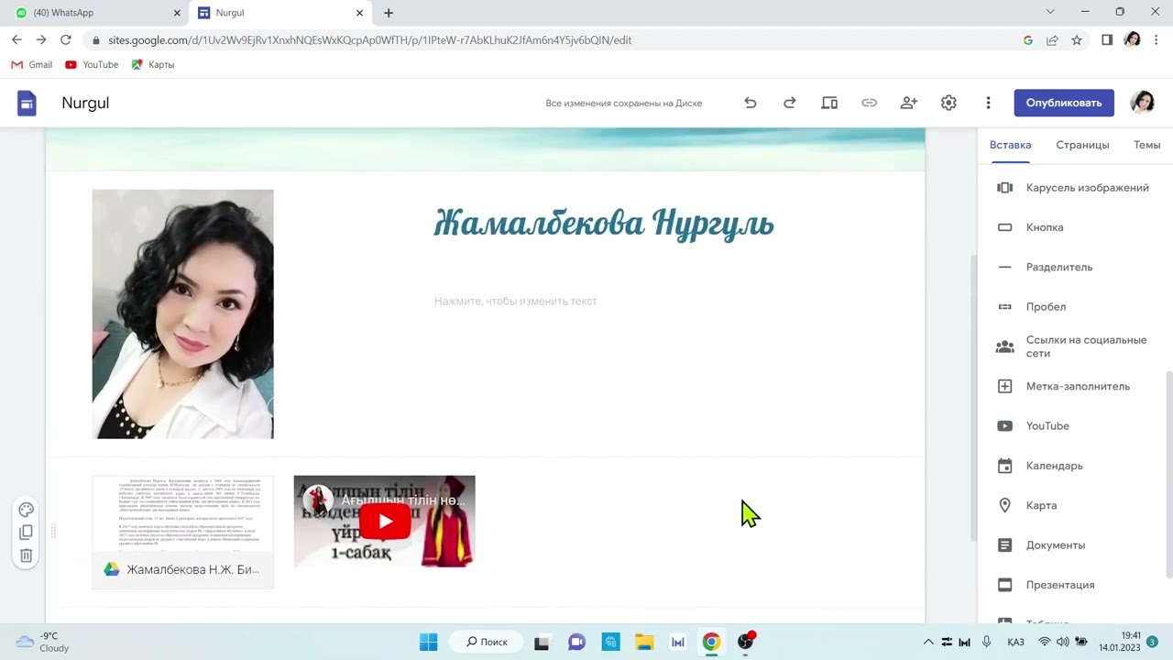The height and width of the screenshot is (660, 1173).
Task: Switch to the Страницы tab
Action: tap(1082, 145)
